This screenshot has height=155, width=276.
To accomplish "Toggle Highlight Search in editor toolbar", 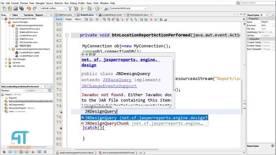I will 117,19.
